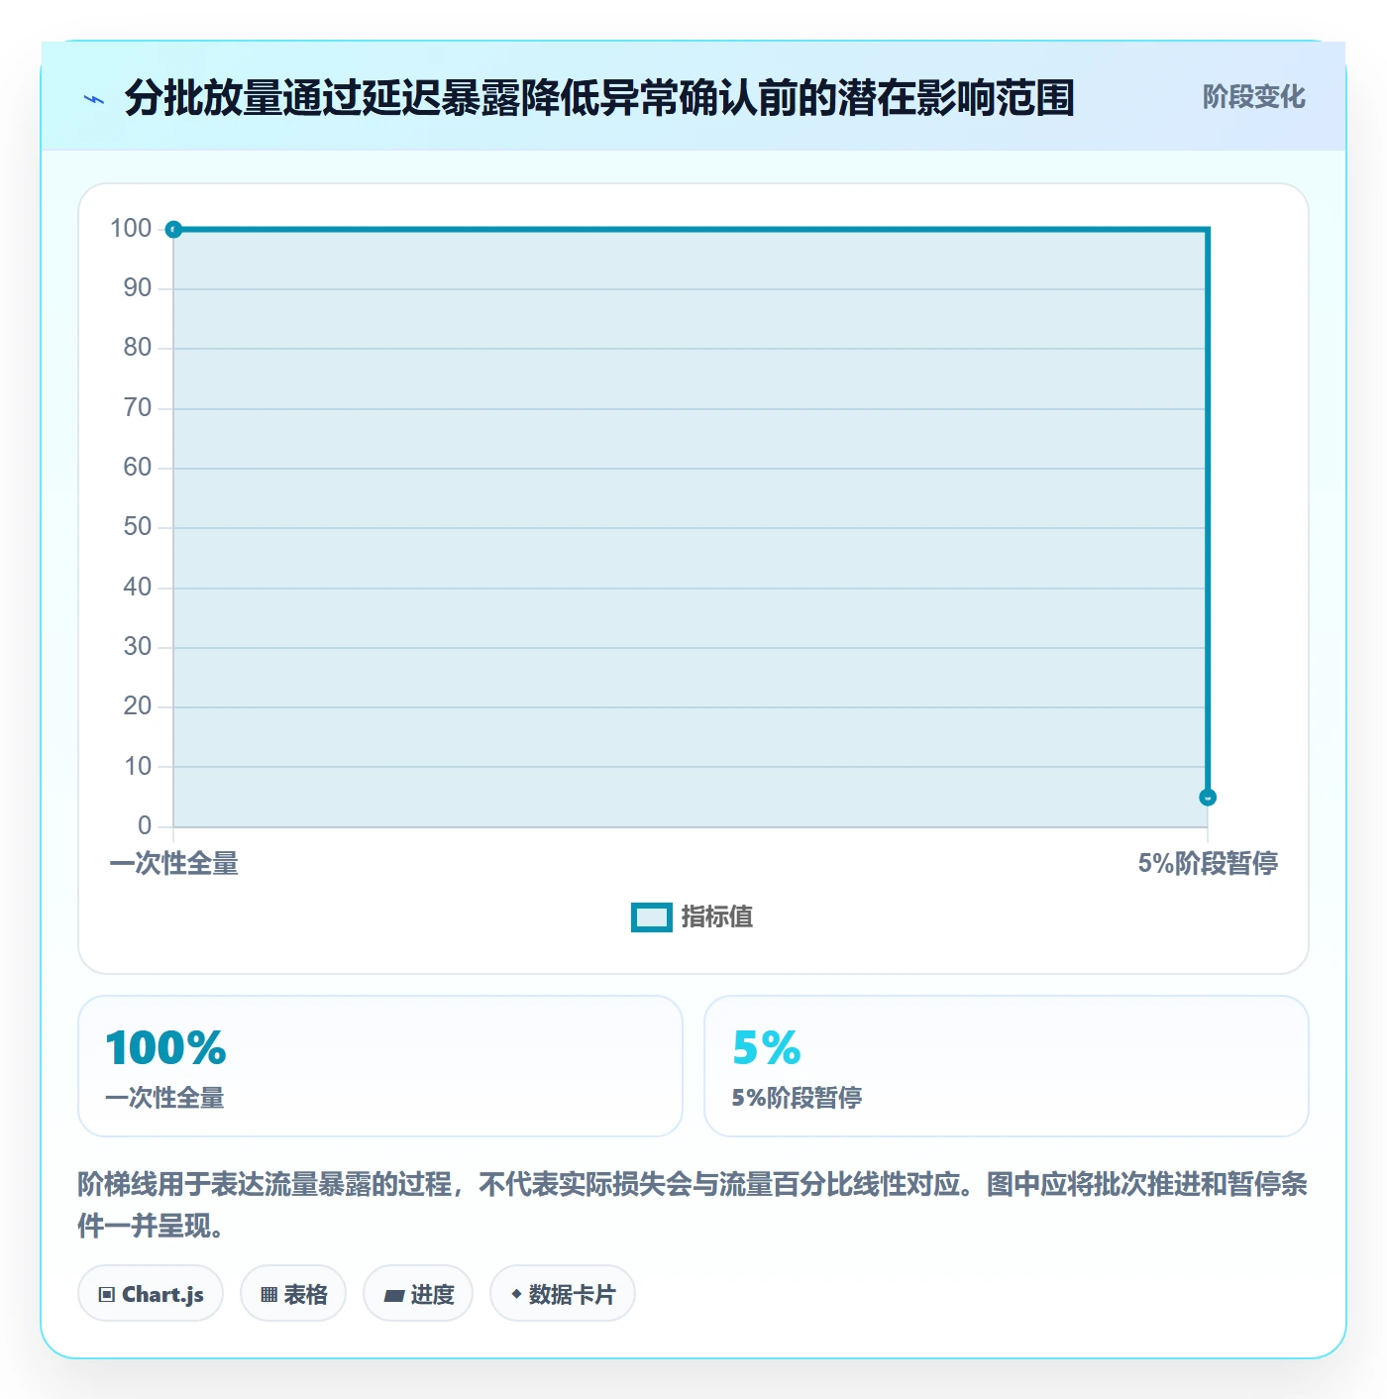Click the 进度 tag chip

tap(418, 1294)
